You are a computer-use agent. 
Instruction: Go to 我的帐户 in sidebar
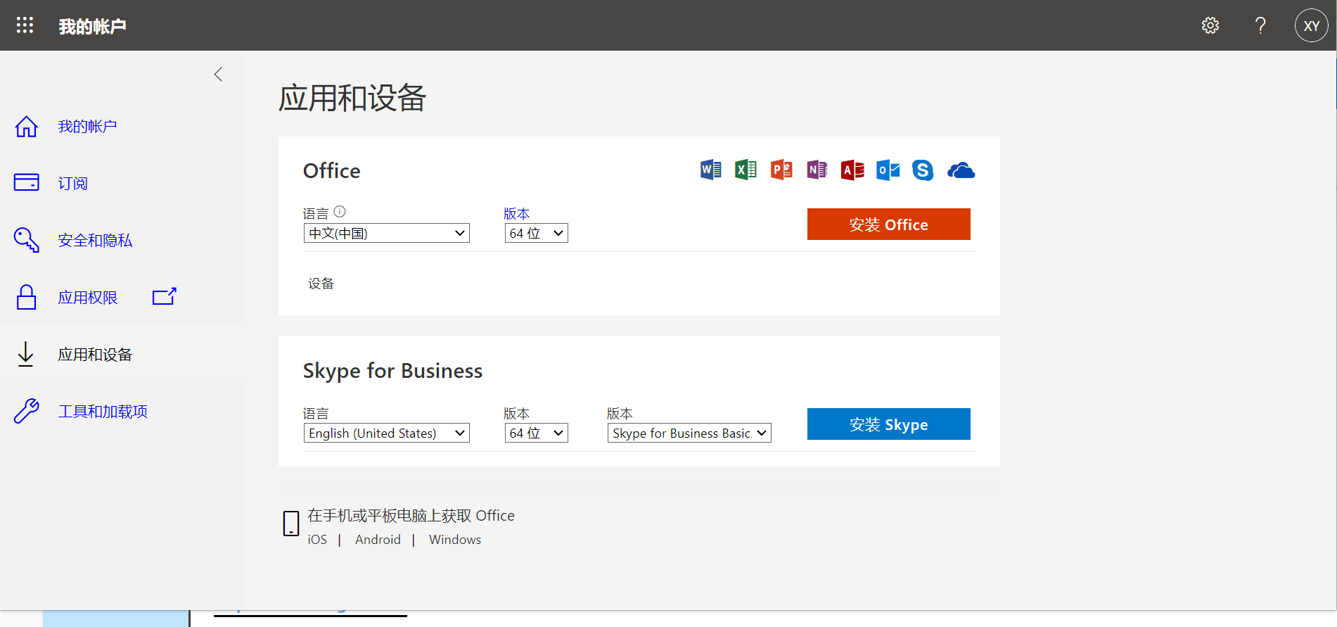(87, 127)
